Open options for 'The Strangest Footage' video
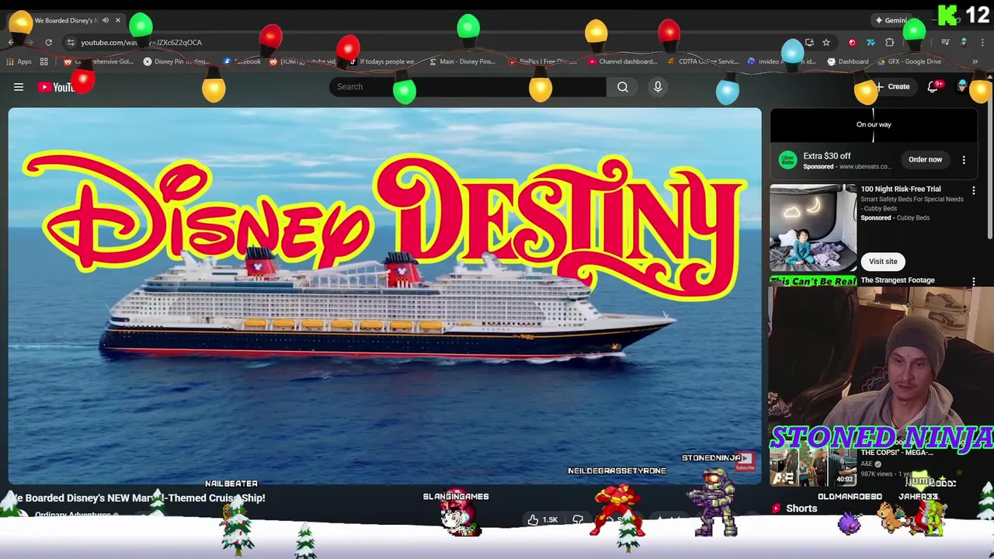Screen dimensions: 994x559 [x=974, y=282]
